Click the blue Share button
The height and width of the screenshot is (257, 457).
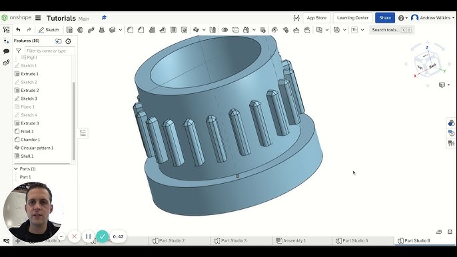pyautogui.click(x=385, y=18)
